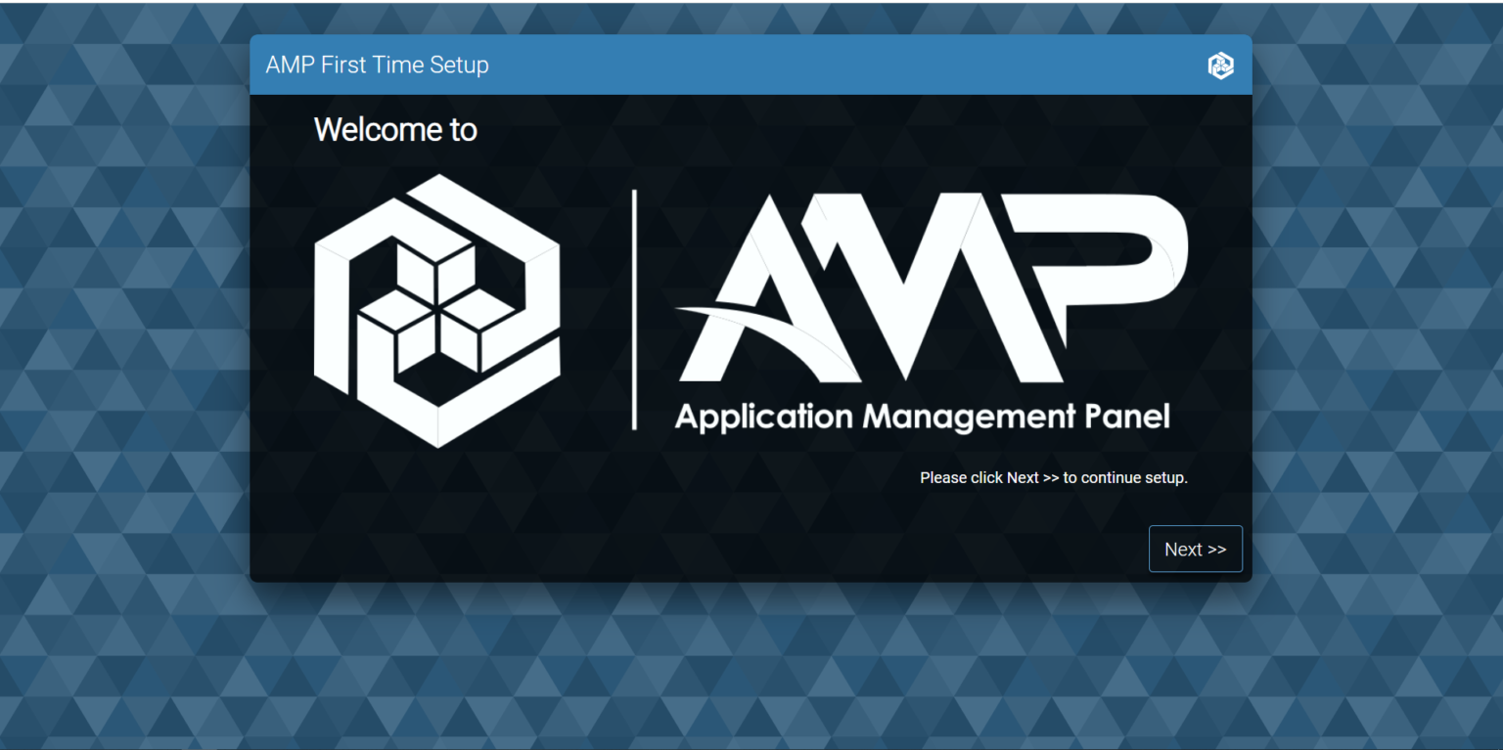The height and width of the screenshot is (750, 1503).
Task: Select the large white hexagon cube logo
Action: [436, 310]
